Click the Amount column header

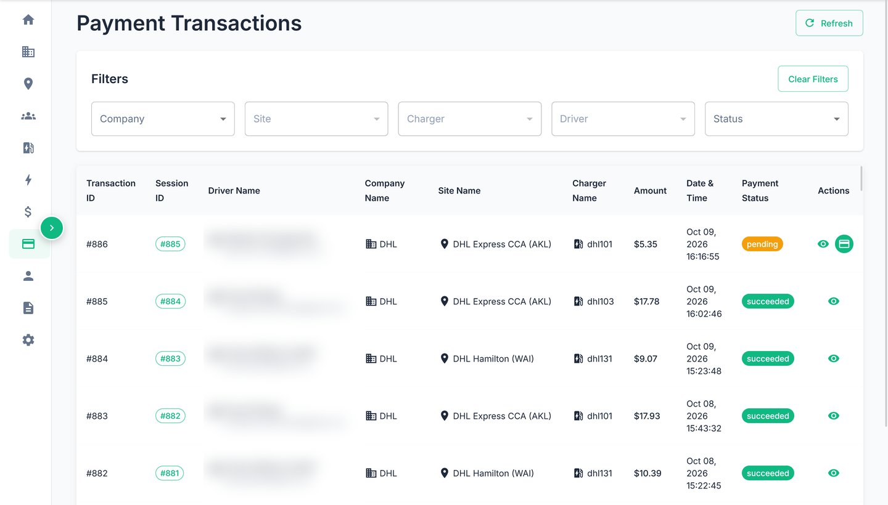tap(650, 190)
